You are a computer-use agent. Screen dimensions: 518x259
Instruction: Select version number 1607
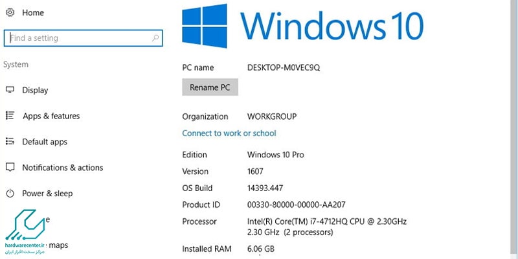coord(255,172)
